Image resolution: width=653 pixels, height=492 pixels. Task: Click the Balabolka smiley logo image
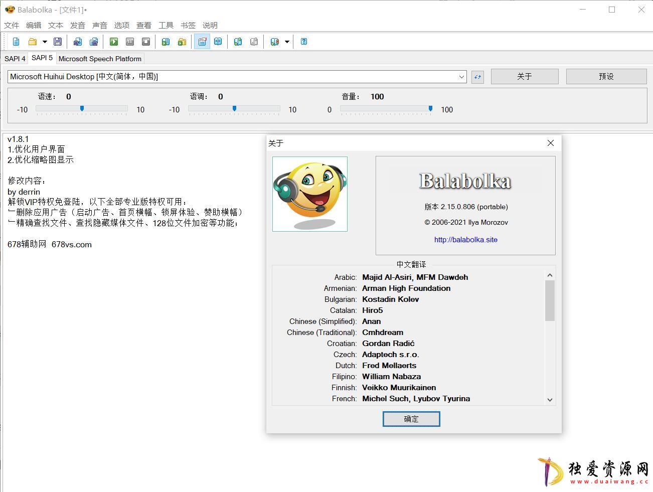click(310, 194)
